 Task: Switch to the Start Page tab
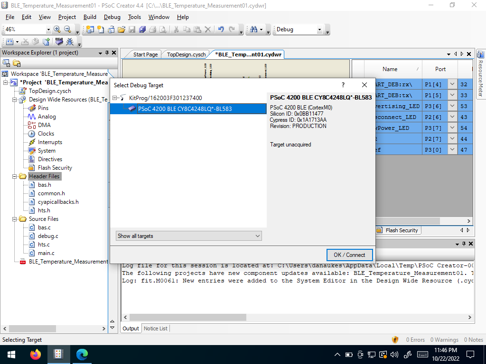(145, 55)
